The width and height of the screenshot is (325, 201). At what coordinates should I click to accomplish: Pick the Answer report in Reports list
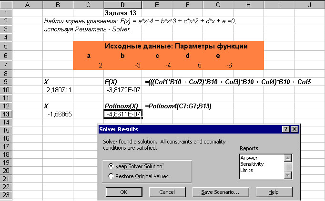249,158
